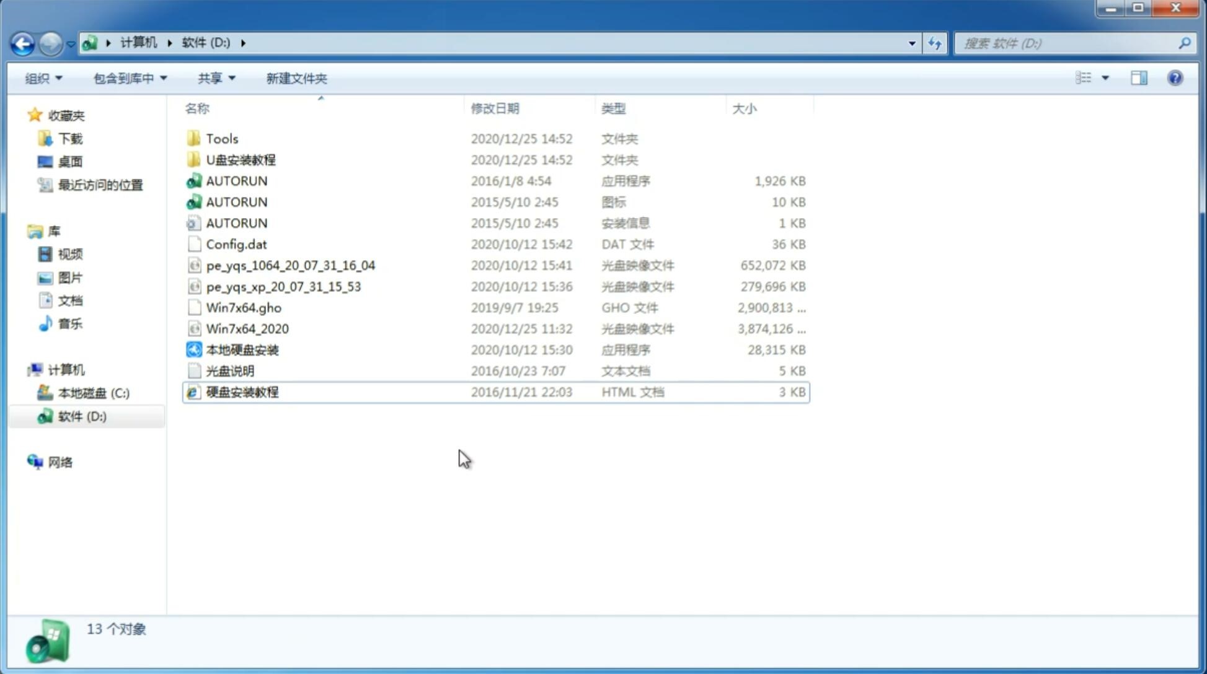Click 包含到库中 dropdown option
The height and width of the screenshot is (674, 1207).
[130, 78]
